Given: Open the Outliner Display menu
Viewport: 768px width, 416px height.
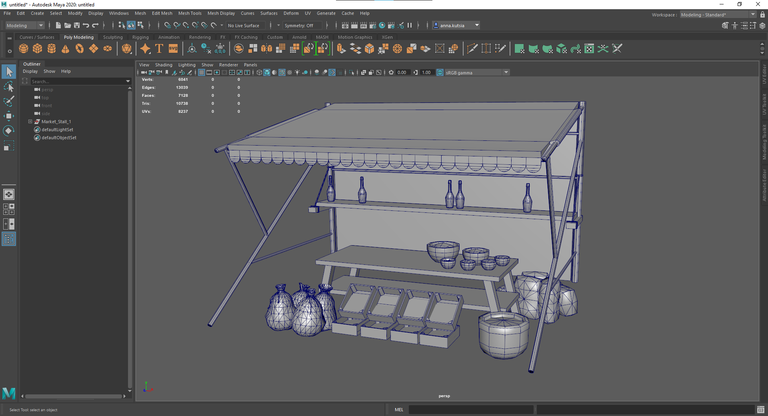Looking at the screenshot, I should point(30,71).
